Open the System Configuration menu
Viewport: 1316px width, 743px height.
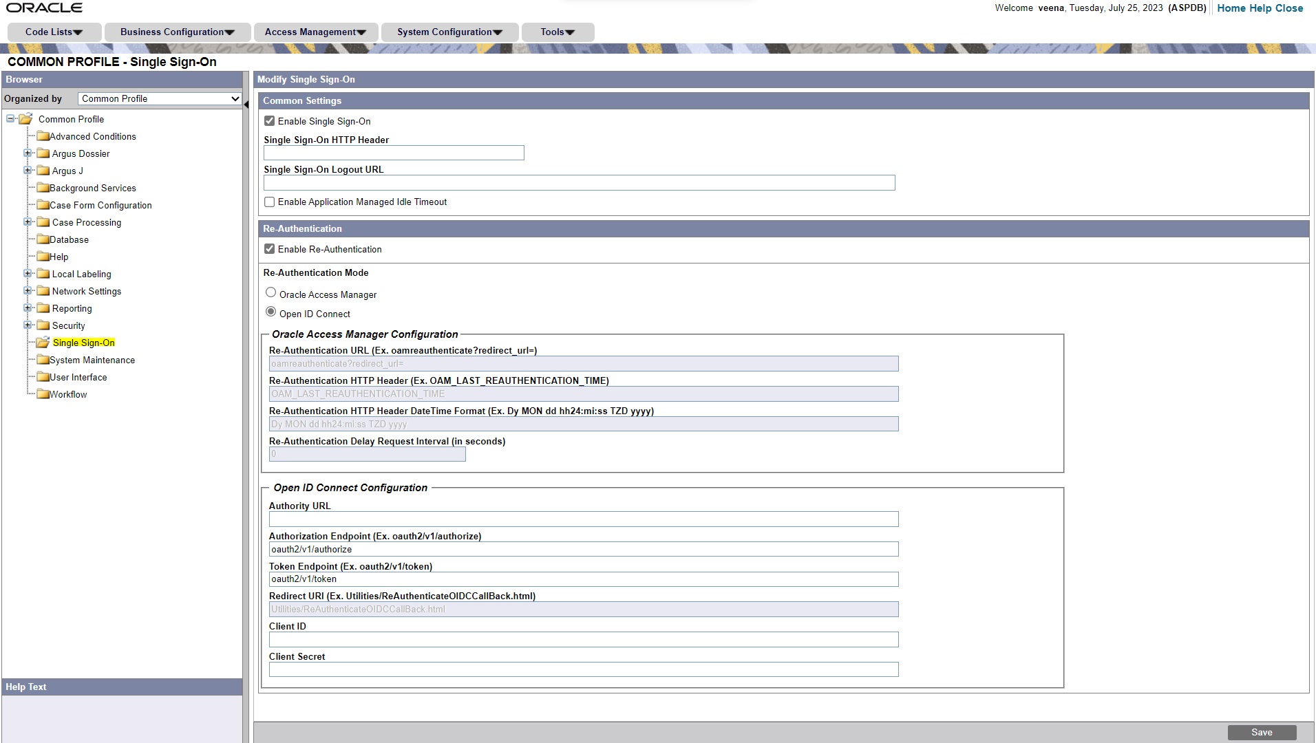coord(450,32)
